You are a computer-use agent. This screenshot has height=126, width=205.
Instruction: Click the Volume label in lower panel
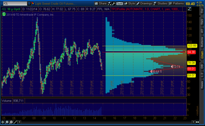6,101
